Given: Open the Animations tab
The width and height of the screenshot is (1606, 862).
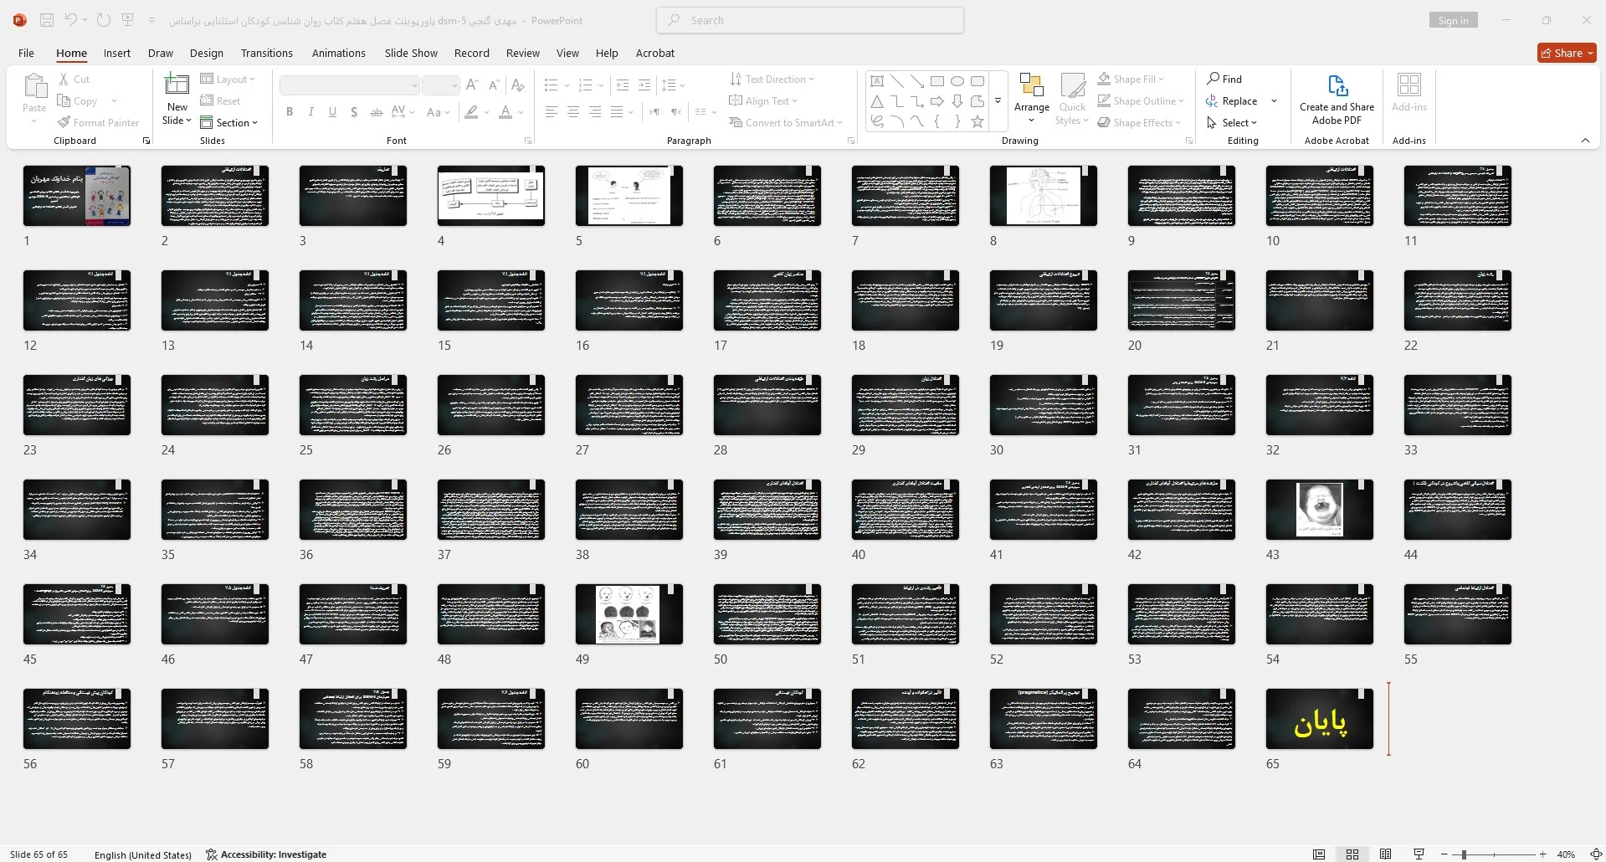Looking at the screenshot, I should pos(338,53).
